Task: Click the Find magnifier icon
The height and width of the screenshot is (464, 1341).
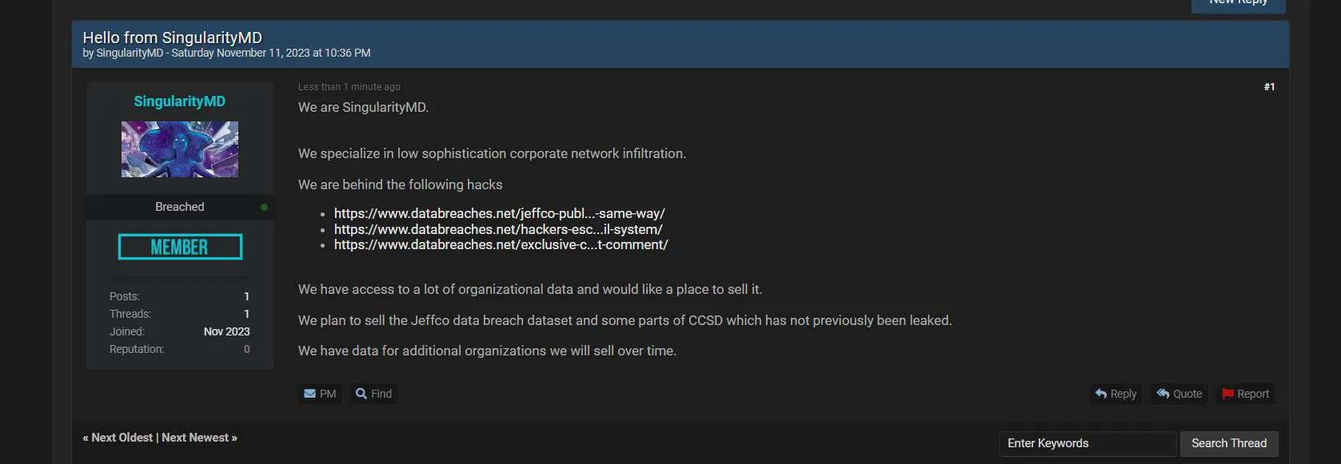Action: tap(361, 394)
